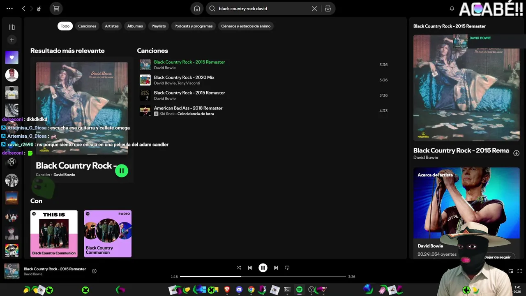Toggle repeat mode

tap(287, 268)
